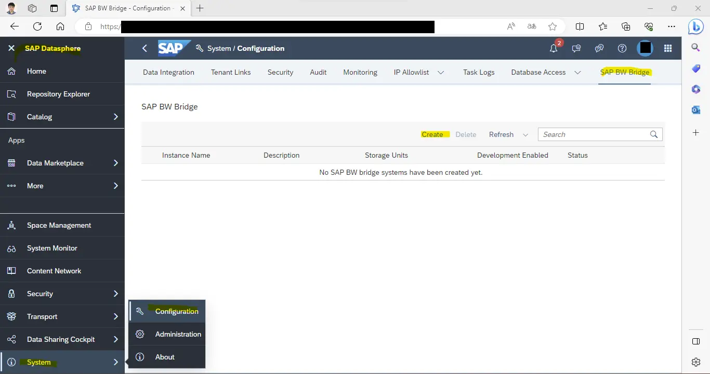This screenshot has width=710, height=374.
Task: Switch to the Task Logs tab
Action: coord(479,72)
